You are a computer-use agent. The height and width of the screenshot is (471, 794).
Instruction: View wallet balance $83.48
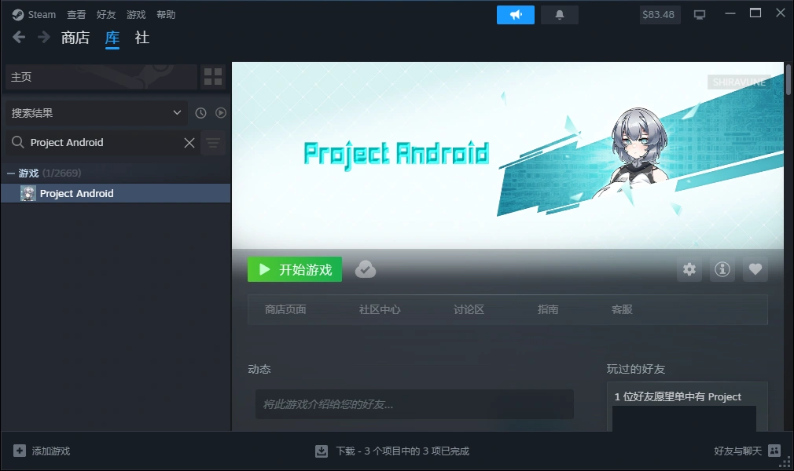(x=659, y=15)
